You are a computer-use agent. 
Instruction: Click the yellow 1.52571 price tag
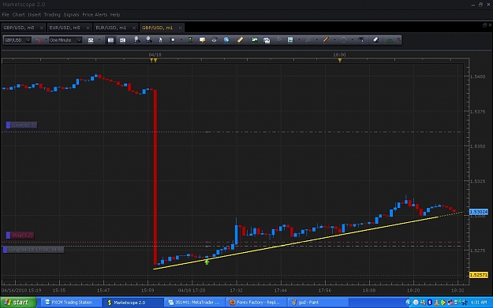pyautogui.click(x=479, y=275)
